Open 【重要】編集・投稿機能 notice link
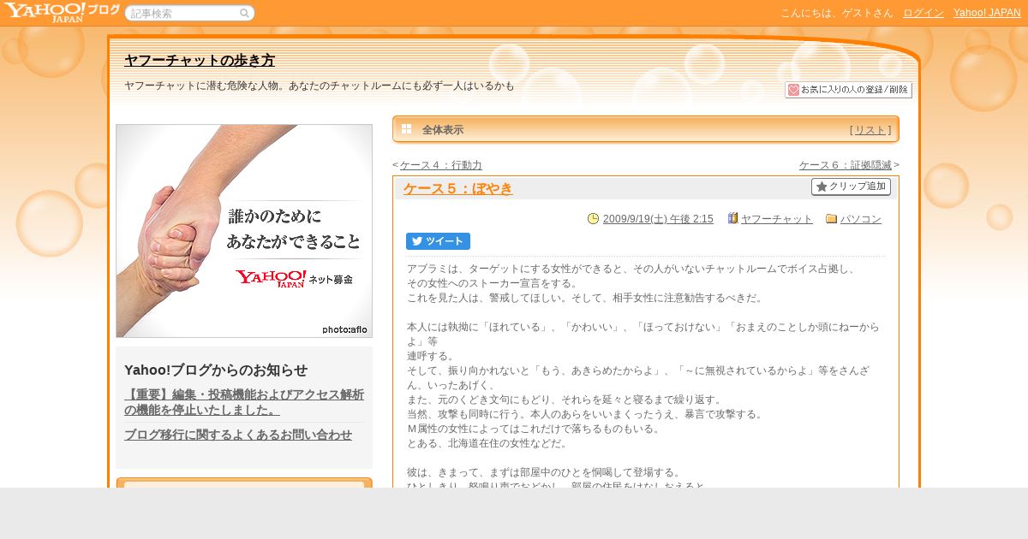 click(244, 402)
